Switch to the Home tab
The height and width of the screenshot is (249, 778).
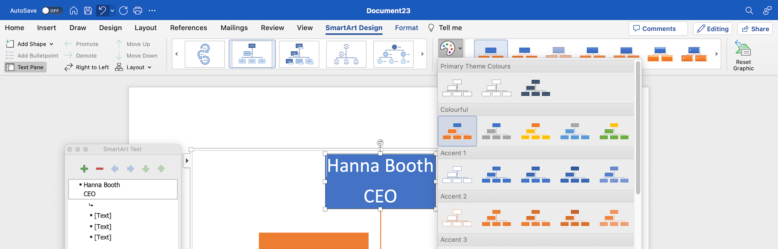[15, 28]
